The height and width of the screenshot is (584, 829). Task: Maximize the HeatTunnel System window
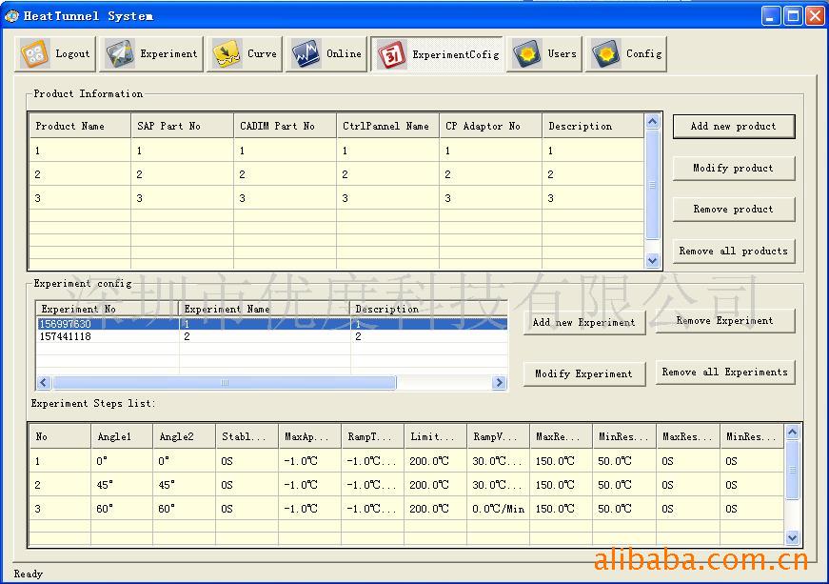(793, 16)
